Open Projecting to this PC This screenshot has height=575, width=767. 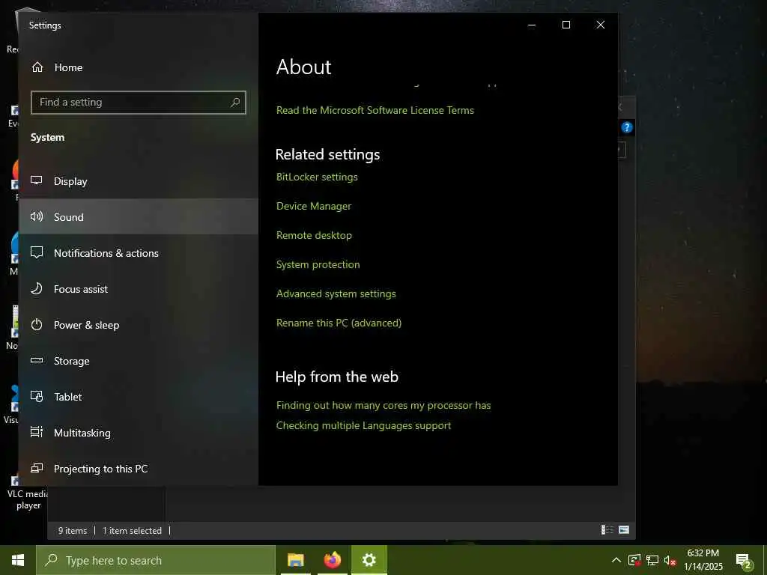coord(139,469)
